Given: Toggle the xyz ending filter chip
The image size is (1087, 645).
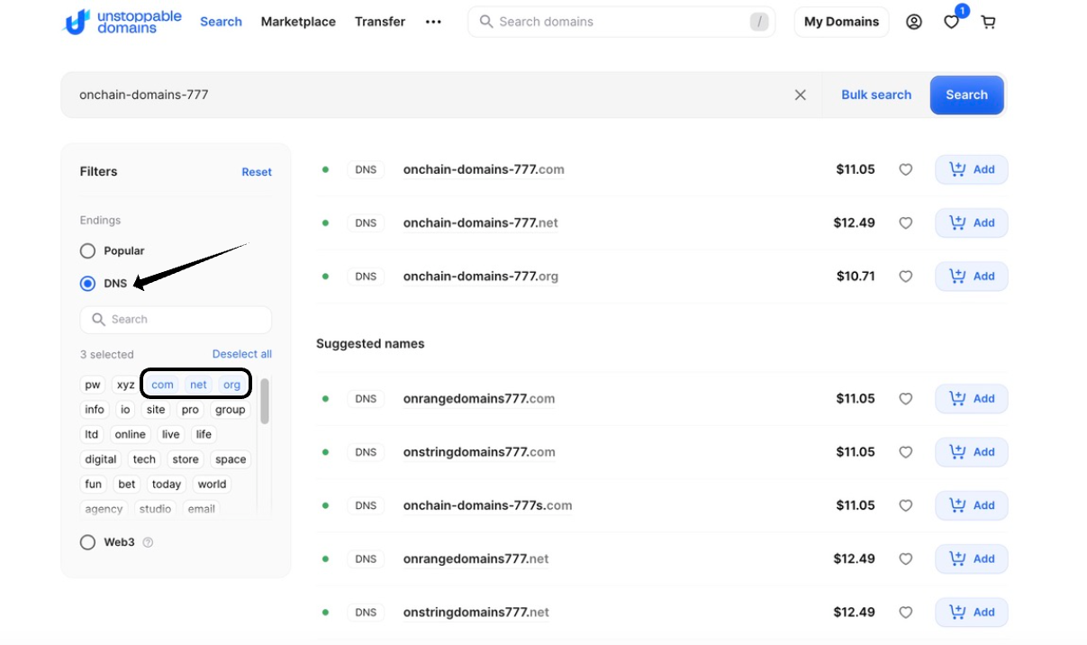Looking at the screenshot, I should [125, 385].
